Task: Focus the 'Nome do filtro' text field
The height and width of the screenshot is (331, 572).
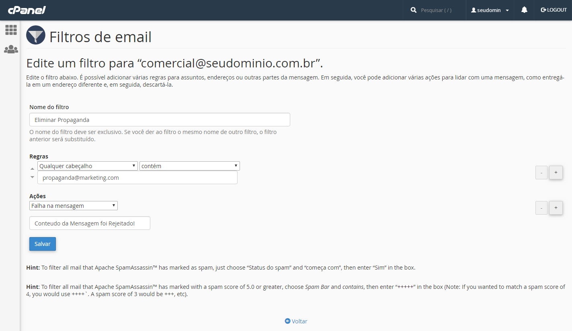Action: pyautogui.click(x=160, y=120)
